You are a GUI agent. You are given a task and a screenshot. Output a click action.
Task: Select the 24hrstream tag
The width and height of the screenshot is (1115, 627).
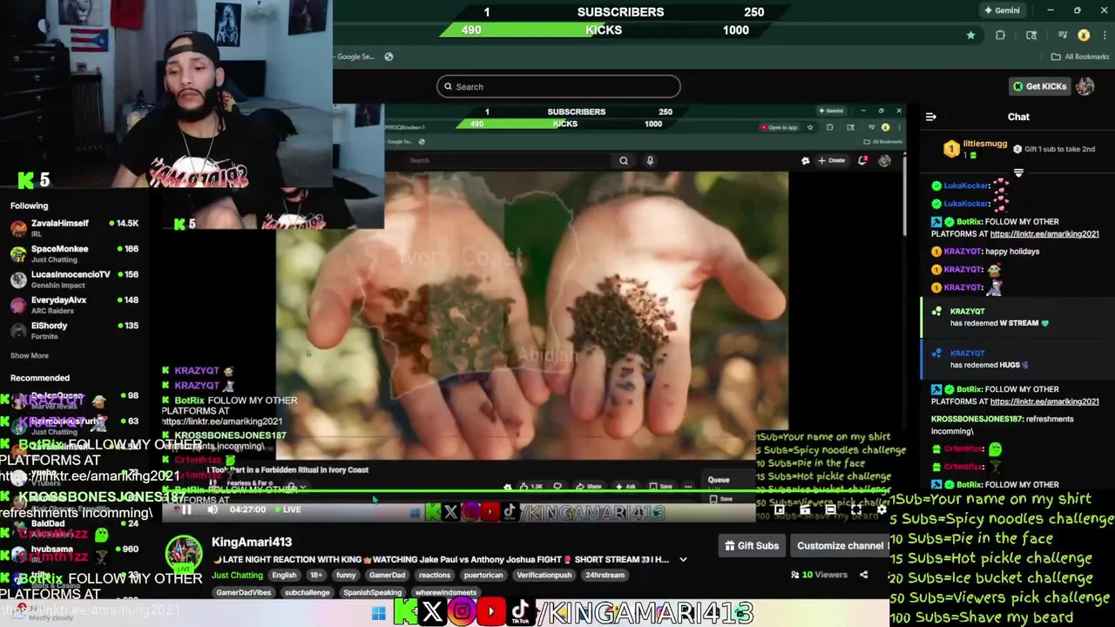pos(605,576)
